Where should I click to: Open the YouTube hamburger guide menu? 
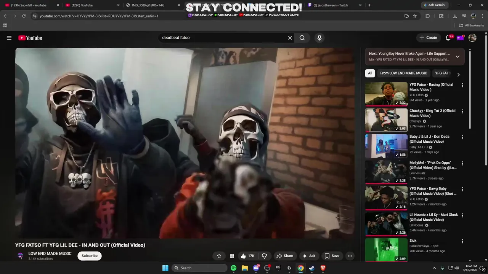(x=9, y=38)
